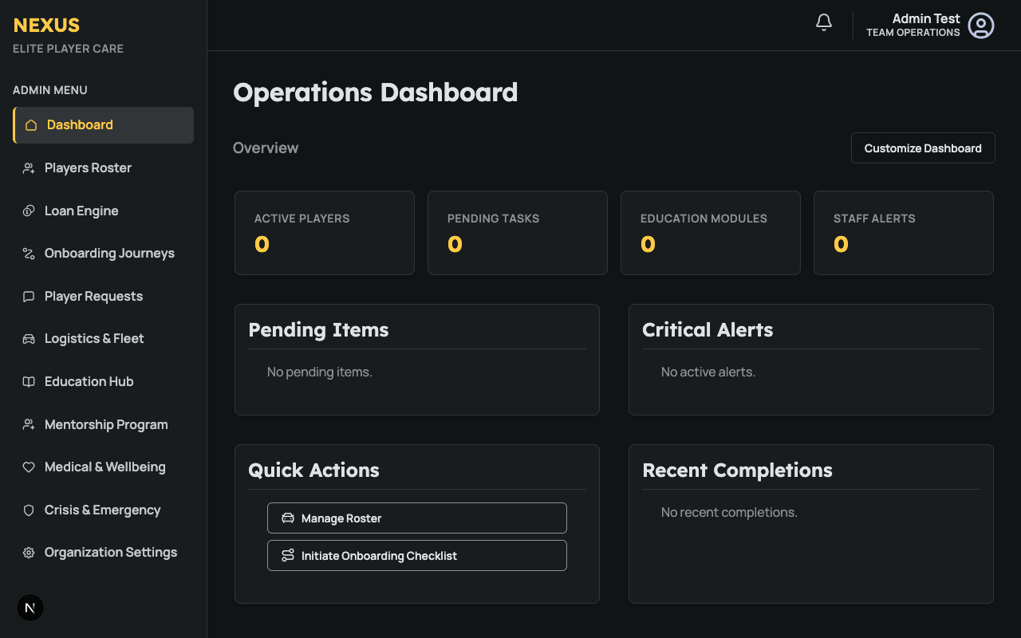The height and width of the screenshot is (638, 1021).
Task: Click the Loan Engine coins icon
Action: [x=29, y=211]
